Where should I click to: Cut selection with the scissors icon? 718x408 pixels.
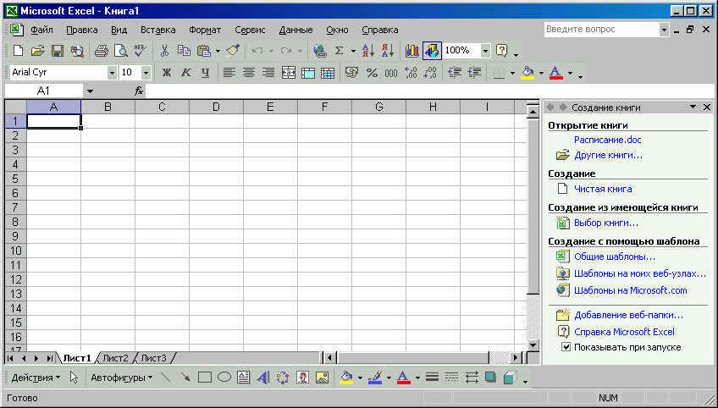(x=164, y=51)
